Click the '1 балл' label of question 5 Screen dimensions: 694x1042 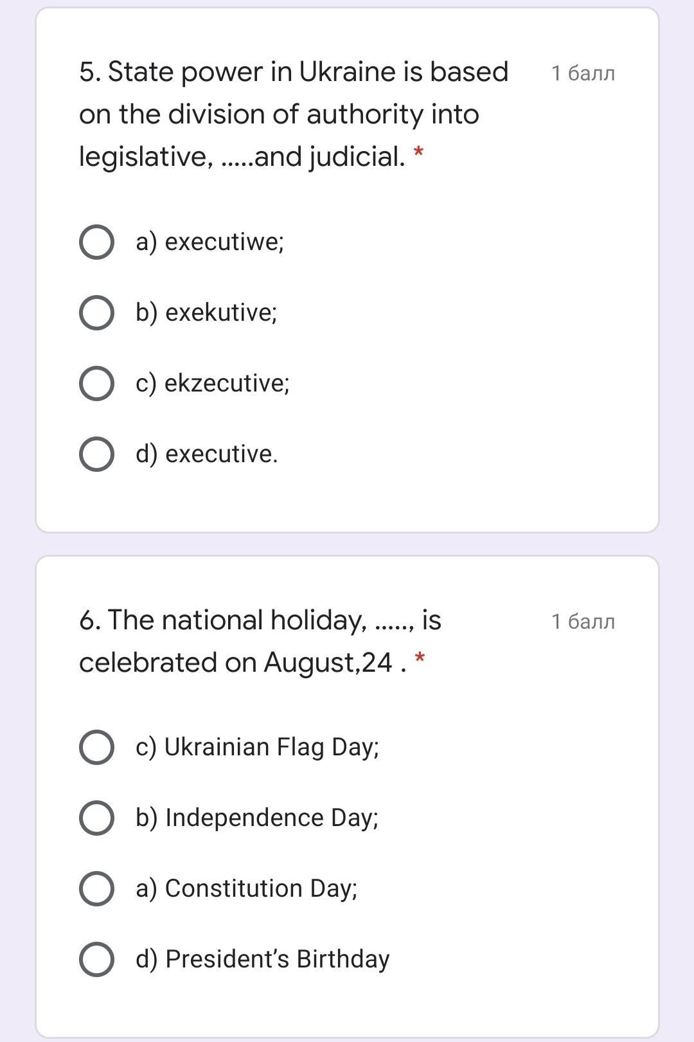(x=583, y=73)
